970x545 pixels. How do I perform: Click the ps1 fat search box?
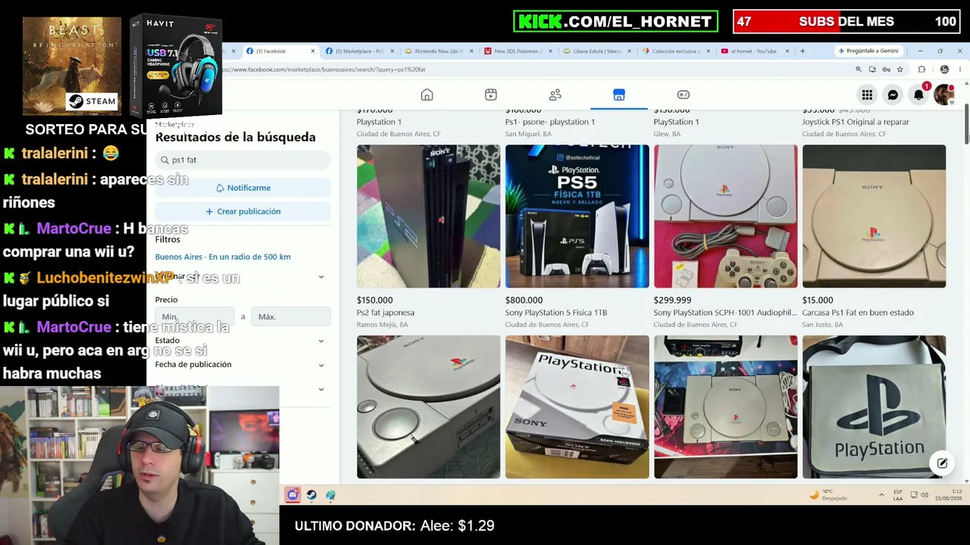coord(243,160)
